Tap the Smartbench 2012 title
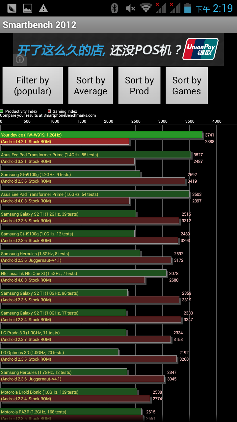Image resolution: width=237 pixels, height=422 pixels. coord(39,25)
